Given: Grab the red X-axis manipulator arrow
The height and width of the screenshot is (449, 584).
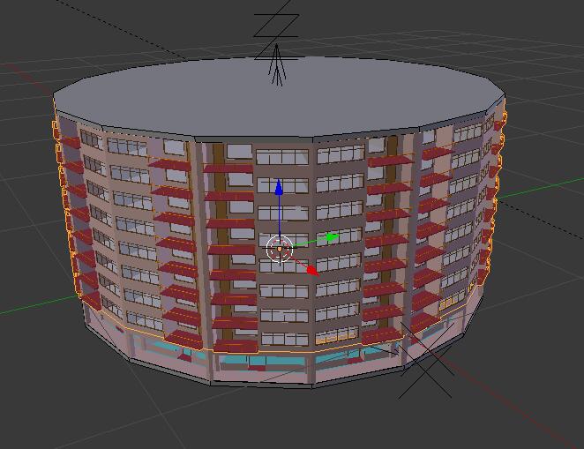Looking at the screenshot, I should (313, 271).
